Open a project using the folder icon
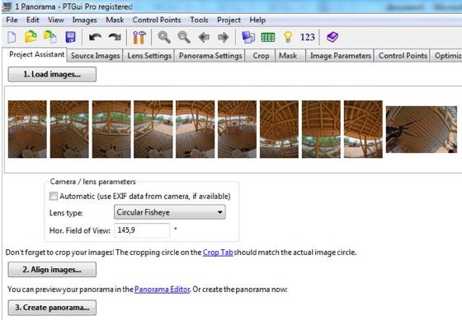Image resolution: width=462 pixels, height=320 pixels. point(31,37)
